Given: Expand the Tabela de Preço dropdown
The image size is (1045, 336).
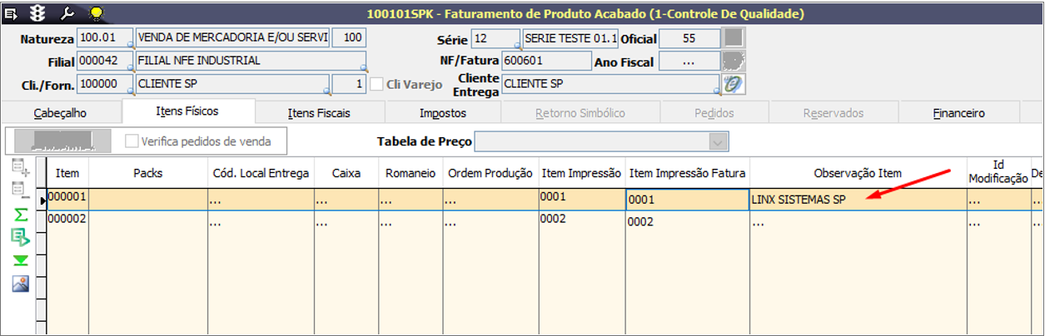Looking at the screenshot, I should point(718,141).
